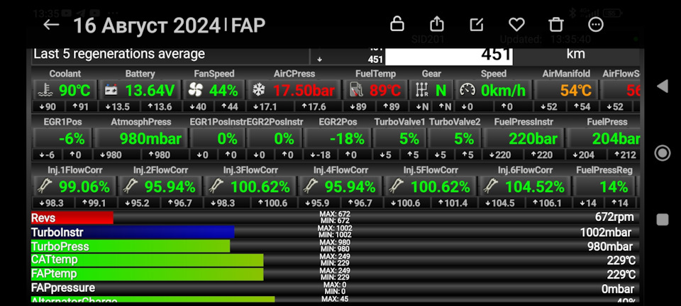The height and width of the screenshot is (306, 681).
Task: Tap the lock icon in top bar
Action: click(x=397, y=24)
